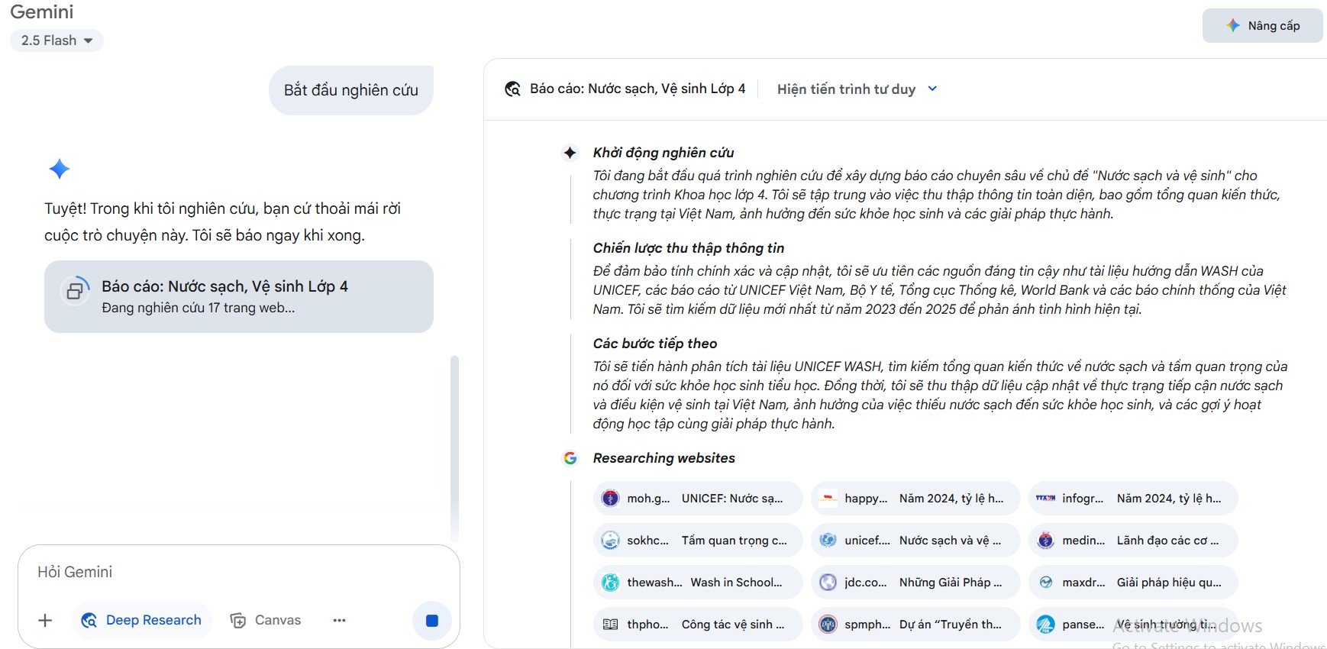Open the thewash Wash in School source

pos(697,583)
